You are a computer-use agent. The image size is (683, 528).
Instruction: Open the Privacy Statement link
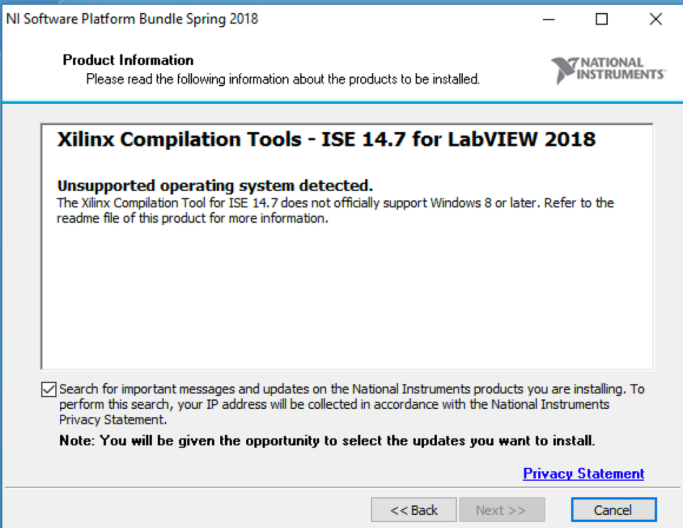coord(583,473)
